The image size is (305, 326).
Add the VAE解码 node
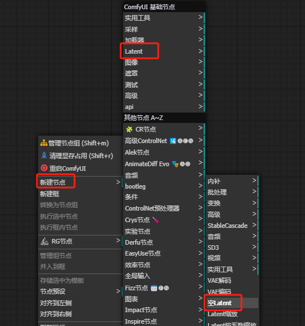coord(232,280)
